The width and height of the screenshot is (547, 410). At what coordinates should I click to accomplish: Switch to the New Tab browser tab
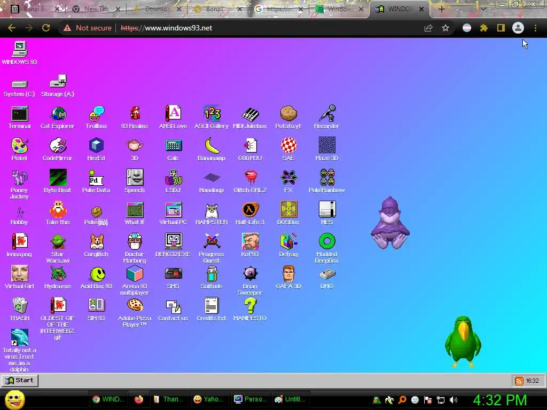[96, 9]
